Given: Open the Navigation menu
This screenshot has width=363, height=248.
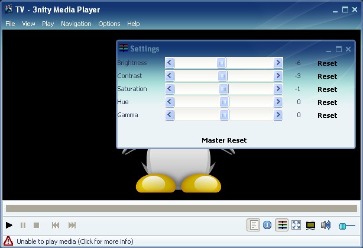Looking at the screenshot, I should coord(76,24).
